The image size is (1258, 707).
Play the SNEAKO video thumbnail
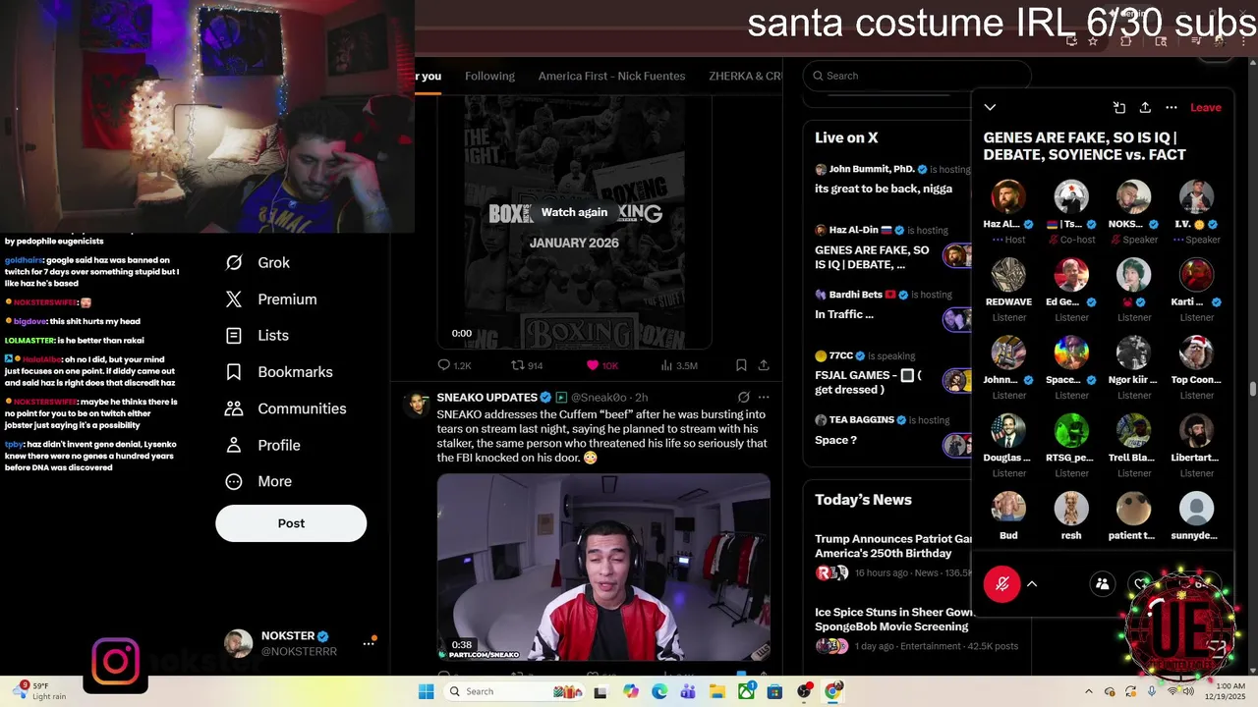click(x=603, y=567)
